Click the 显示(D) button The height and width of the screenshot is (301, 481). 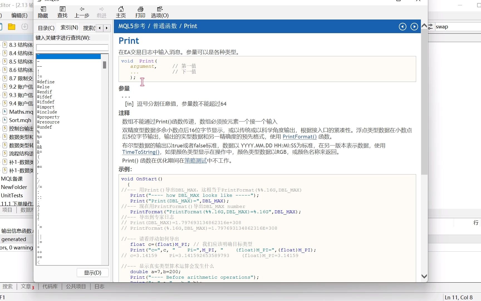[x=93, y=273]
